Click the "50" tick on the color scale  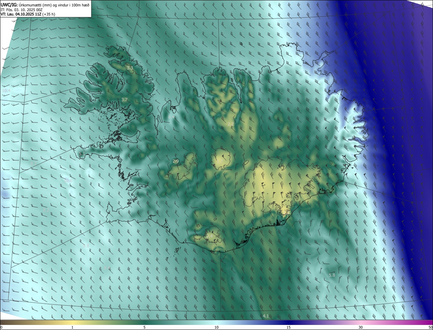click(x=430, y=327)
